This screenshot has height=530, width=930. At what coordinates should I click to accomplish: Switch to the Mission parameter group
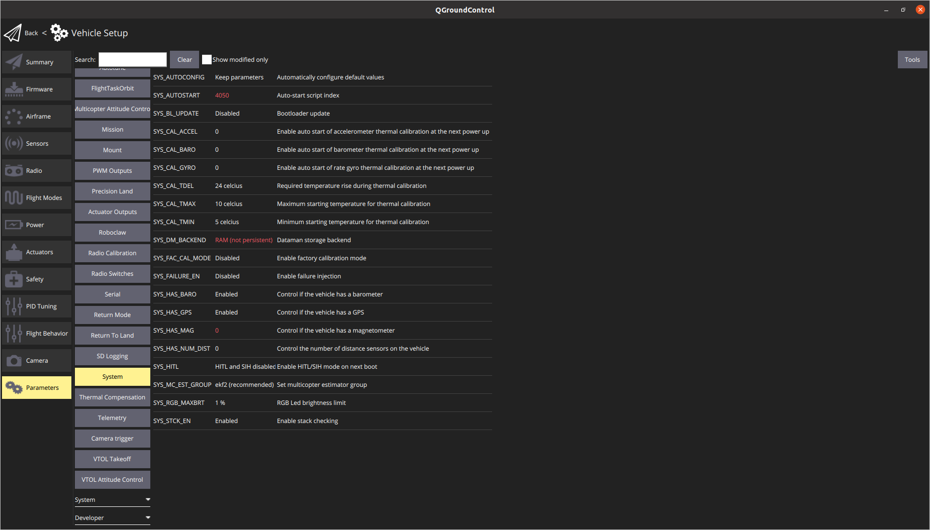pos(113,130)
